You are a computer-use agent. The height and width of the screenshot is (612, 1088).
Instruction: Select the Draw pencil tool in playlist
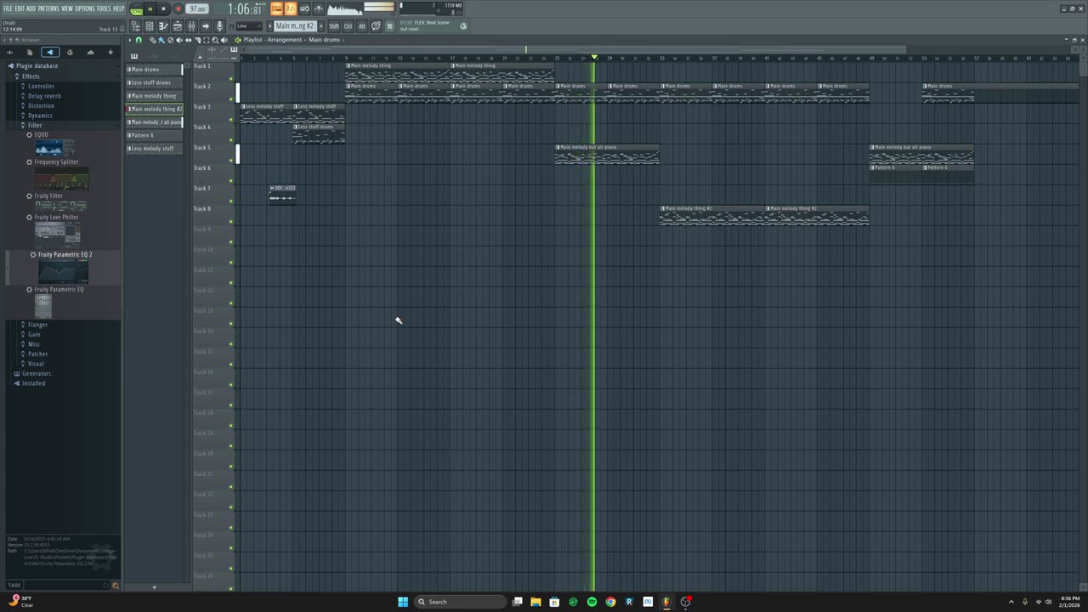click(x=152, y=40)
